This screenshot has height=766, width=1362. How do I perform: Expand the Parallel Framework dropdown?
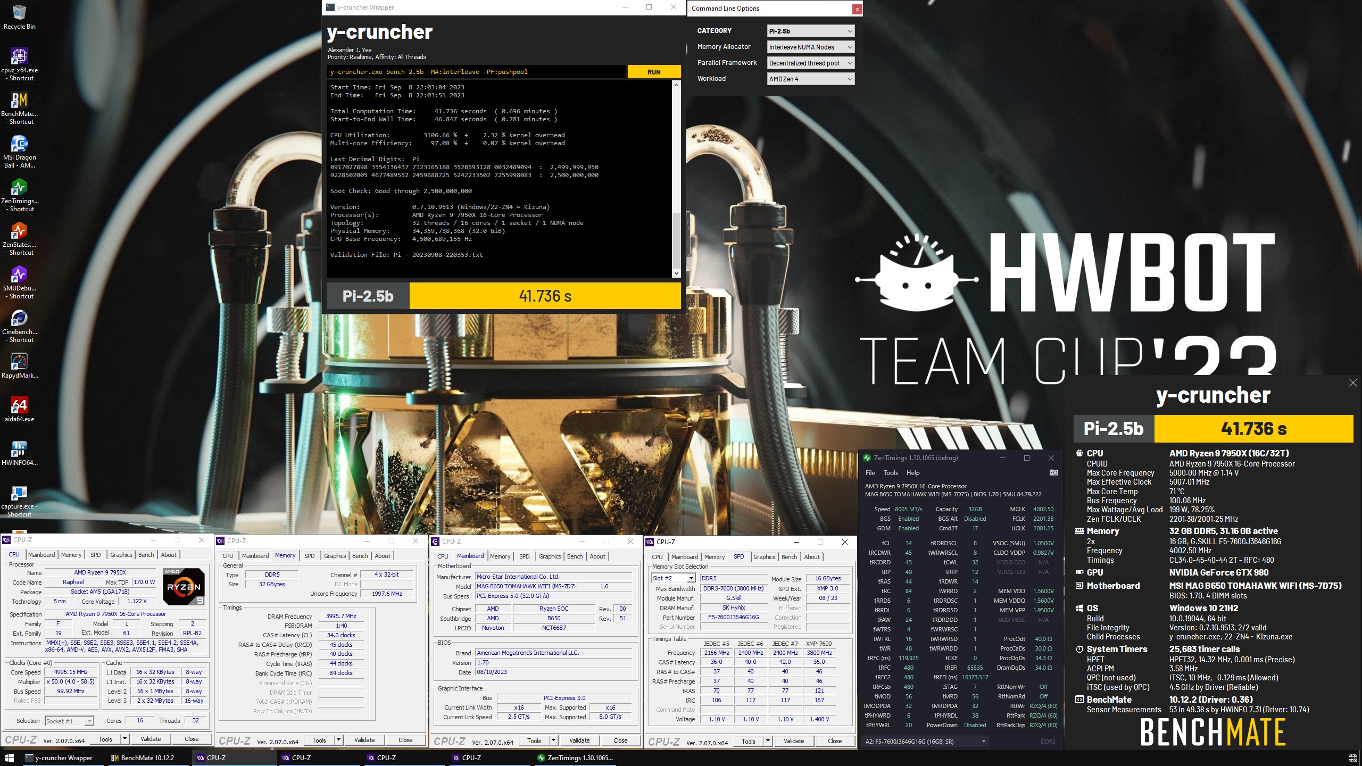tap(811, 63)
